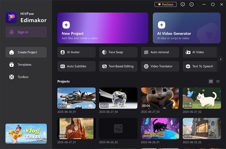Viewport: 226px width, 149px height.
Task: Go to previous banner with left arrow
Action: pos(8,133)
